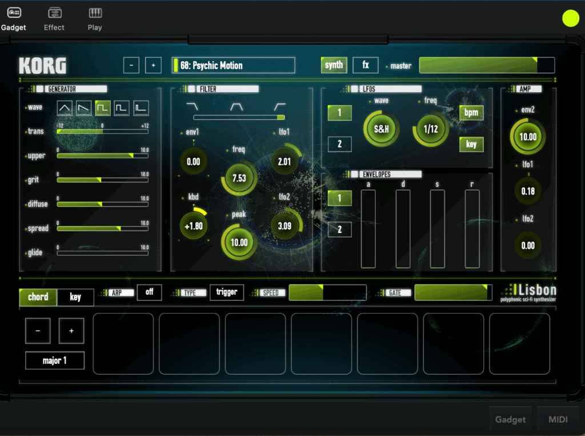Select the high-pass filter shape icon

click(x=279, y=107)
